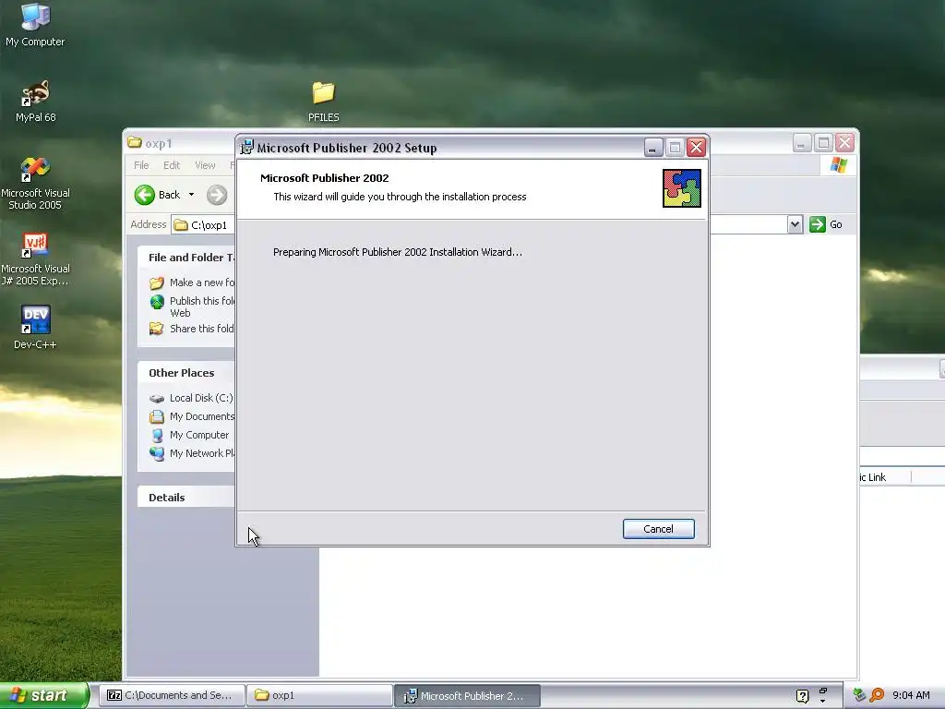The image size is (945, 709).
Task: Open My Network Places link
Action: [192, 453]
